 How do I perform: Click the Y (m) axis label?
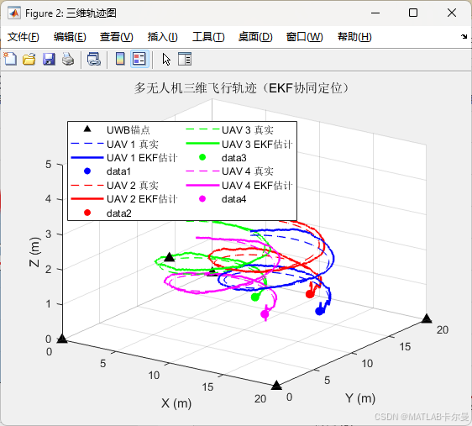[x=360, y=398]
